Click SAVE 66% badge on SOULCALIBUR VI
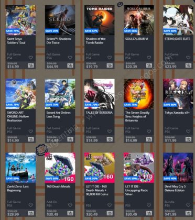195x220 pixels. pos(131,31)
